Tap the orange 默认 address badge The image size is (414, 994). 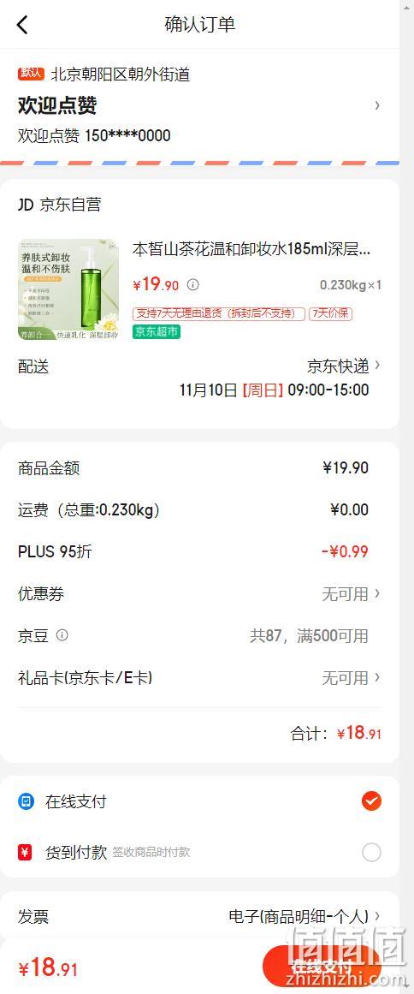click(31, 74)
